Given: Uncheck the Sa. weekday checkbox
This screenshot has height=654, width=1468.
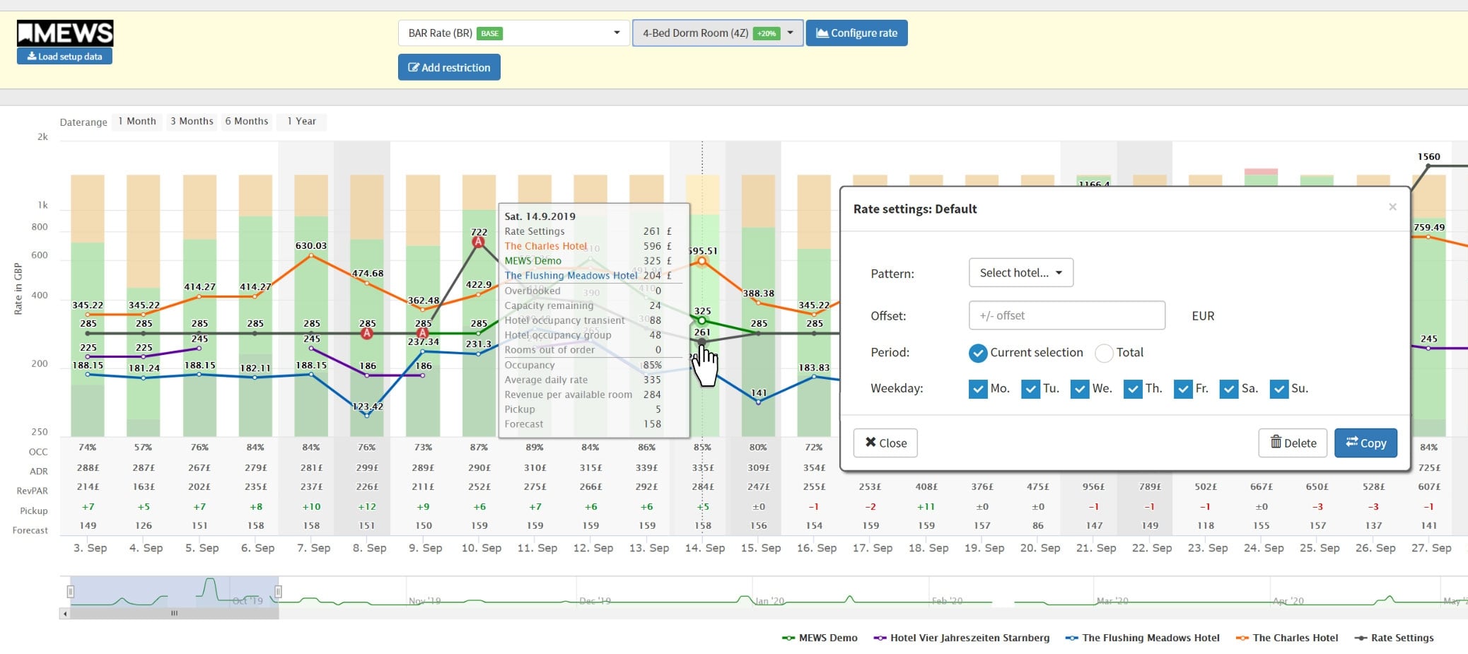Looking at the screenshot, I should pyautogui.click(x=1229, y=389).
